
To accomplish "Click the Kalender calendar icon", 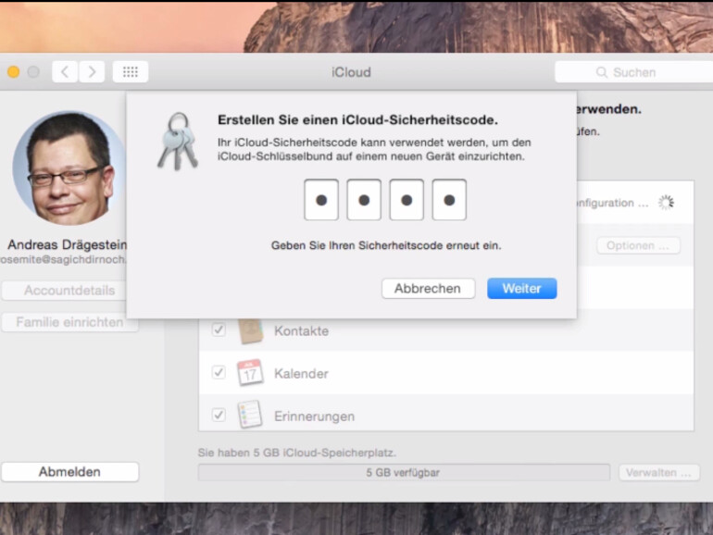I will point(250,373).
